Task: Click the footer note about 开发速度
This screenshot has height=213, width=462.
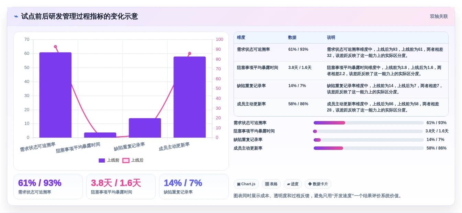Action: tap(318, 196)
